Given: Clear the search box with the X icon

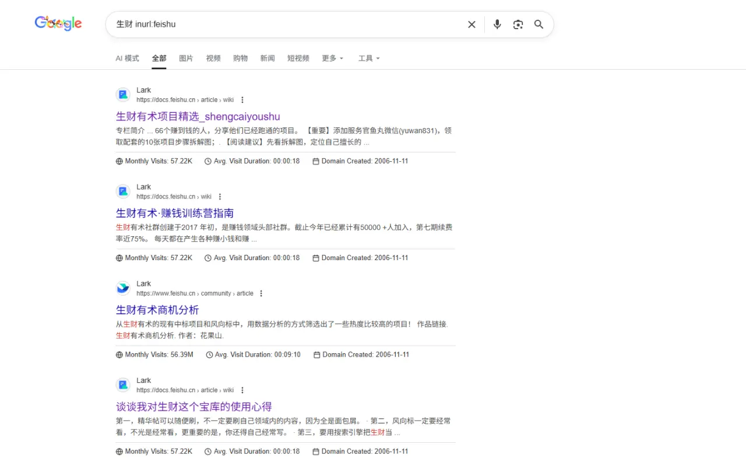Looking at the screenshot, I should point(471,24).
